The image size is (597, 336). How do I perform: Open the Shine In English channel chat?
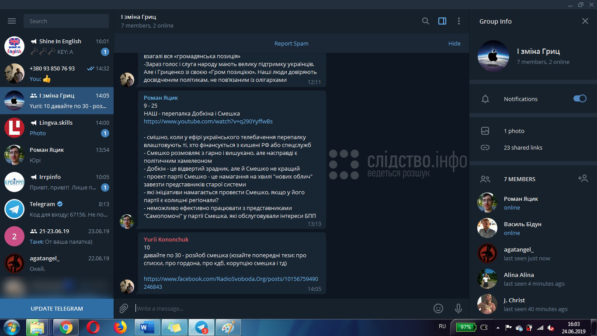pos(57,46)
